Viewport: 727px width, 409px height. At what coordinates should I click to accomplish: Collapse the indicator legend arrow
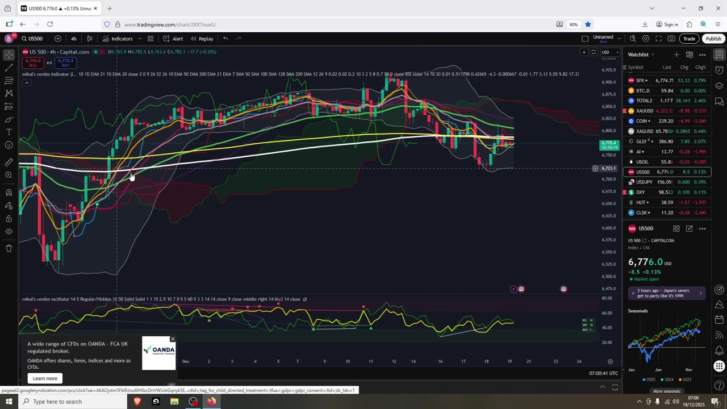(26, 83)
